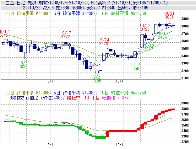Click the date 21/10/22 22/08 in second header row
The width and height of the screenshot is (196, 149).
(38, 8)
